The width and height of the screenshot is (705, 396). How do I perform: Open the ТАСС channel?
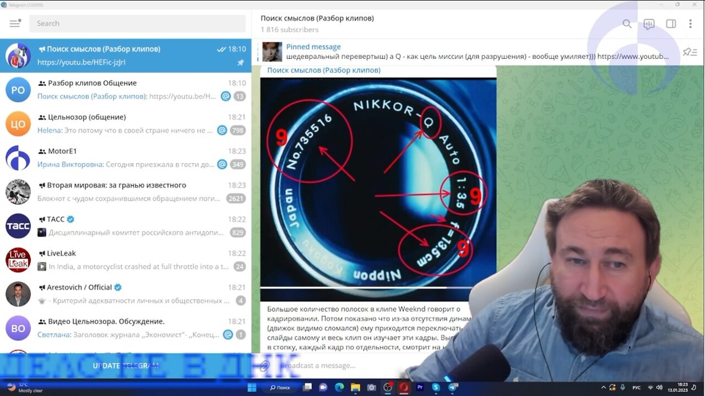(126, 226)
